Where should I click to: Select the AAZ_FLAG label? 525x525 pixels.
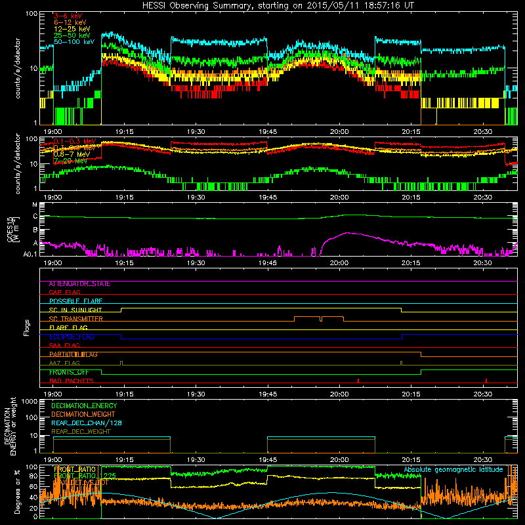[x=64, y=363]
